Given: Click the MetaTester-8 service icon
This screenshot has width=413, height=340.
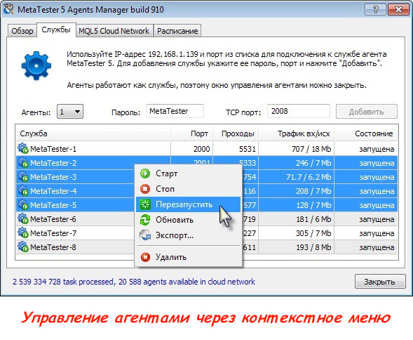Looking at the screenshot, I should tap(23, 247).
